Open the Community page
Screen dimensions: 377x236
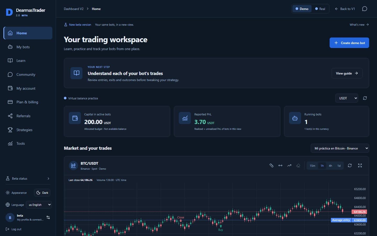(x=28, y=74)
